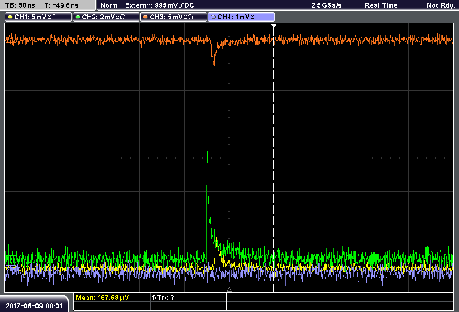Select the CH2 2 mV channel tab
Viewport: 459px width, 312px height.
click(106, 17)
